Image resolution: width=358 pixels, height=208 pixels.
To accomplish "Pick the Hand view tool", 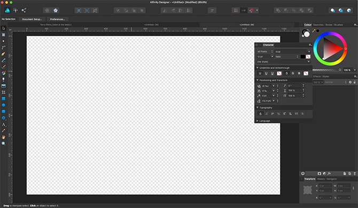I will 3,137.
